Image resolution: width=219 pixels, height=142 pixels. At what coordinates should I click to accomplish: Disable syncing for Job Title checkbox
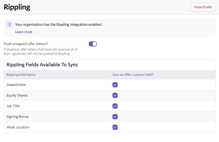pos(115,106)
